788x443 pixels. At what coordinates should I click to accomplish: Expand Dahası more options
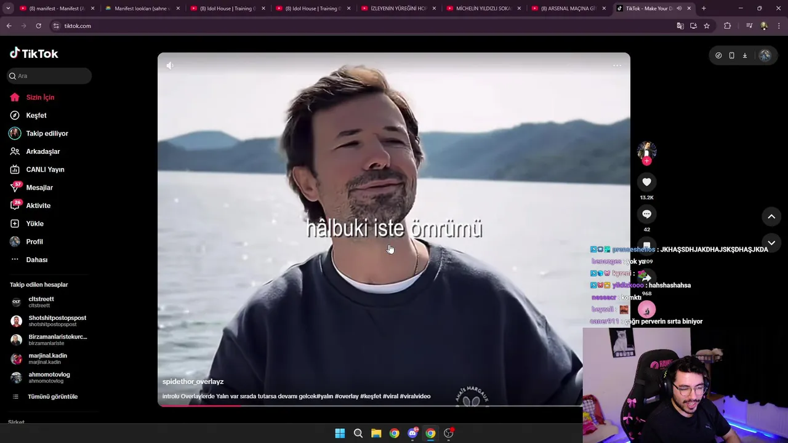(x=36, y=260)
